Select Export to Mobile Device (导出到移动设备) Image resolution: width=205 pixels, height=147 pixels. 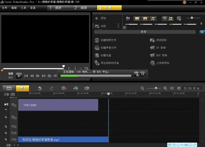(110, 63)
